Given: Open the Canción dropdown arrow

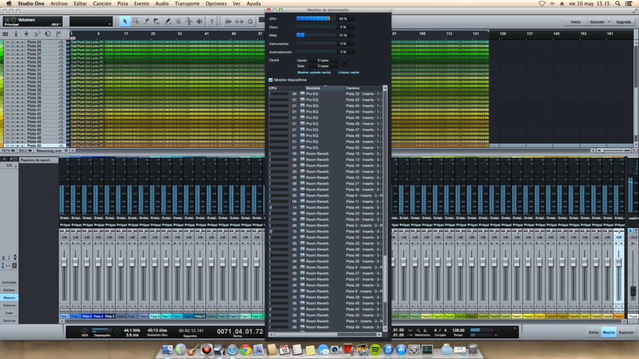Looking at the screenshot, I should (609, 22).
